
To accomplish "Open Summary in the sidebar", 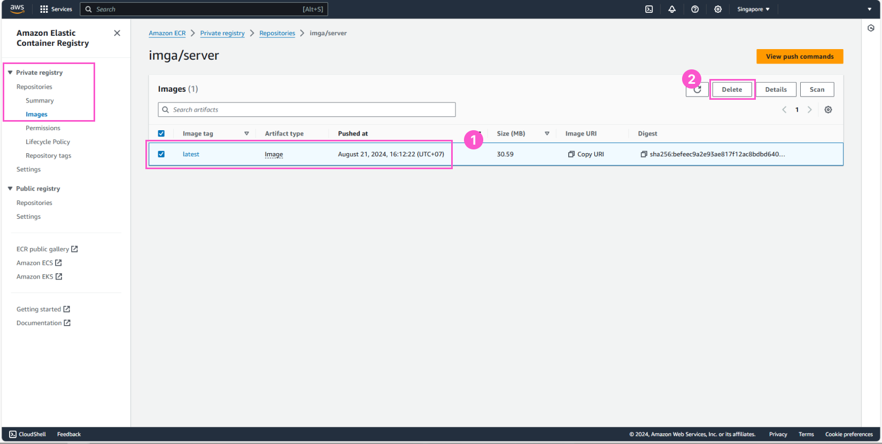I will (x=40, y=100).
